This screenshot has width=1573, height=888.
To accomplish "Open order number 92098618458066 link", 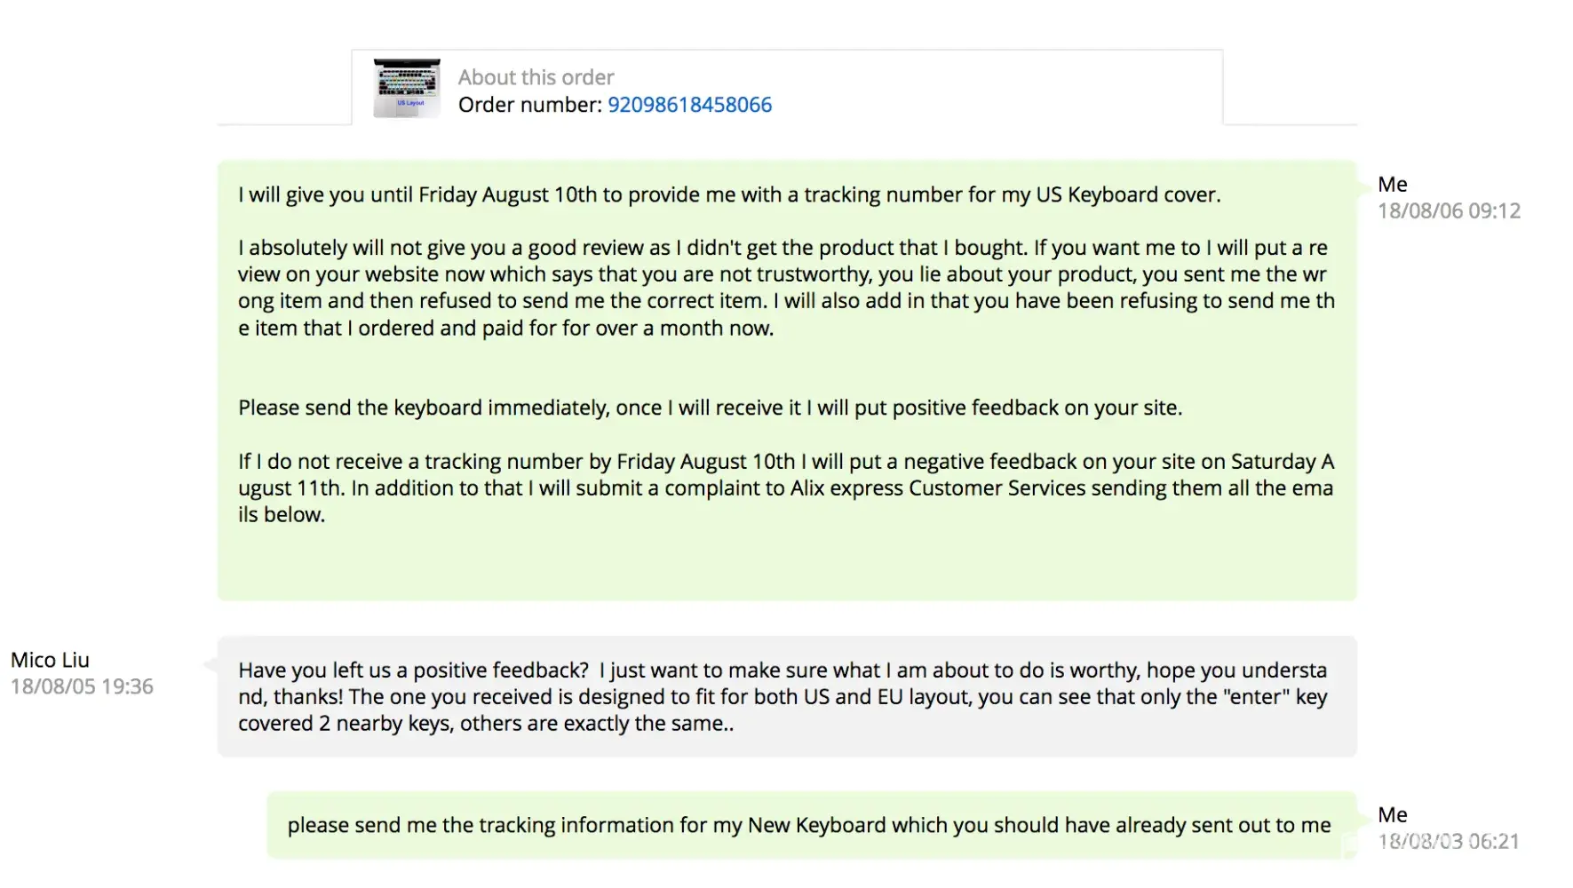I will [x=689, y=105].
